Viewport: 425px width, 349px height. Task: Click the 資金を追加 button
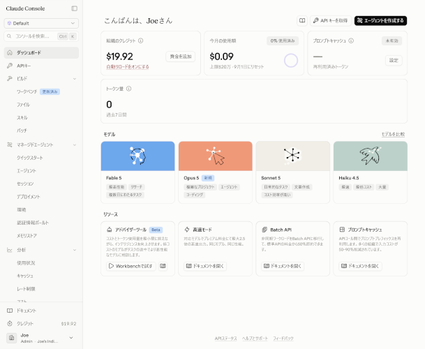coord(181,57)
